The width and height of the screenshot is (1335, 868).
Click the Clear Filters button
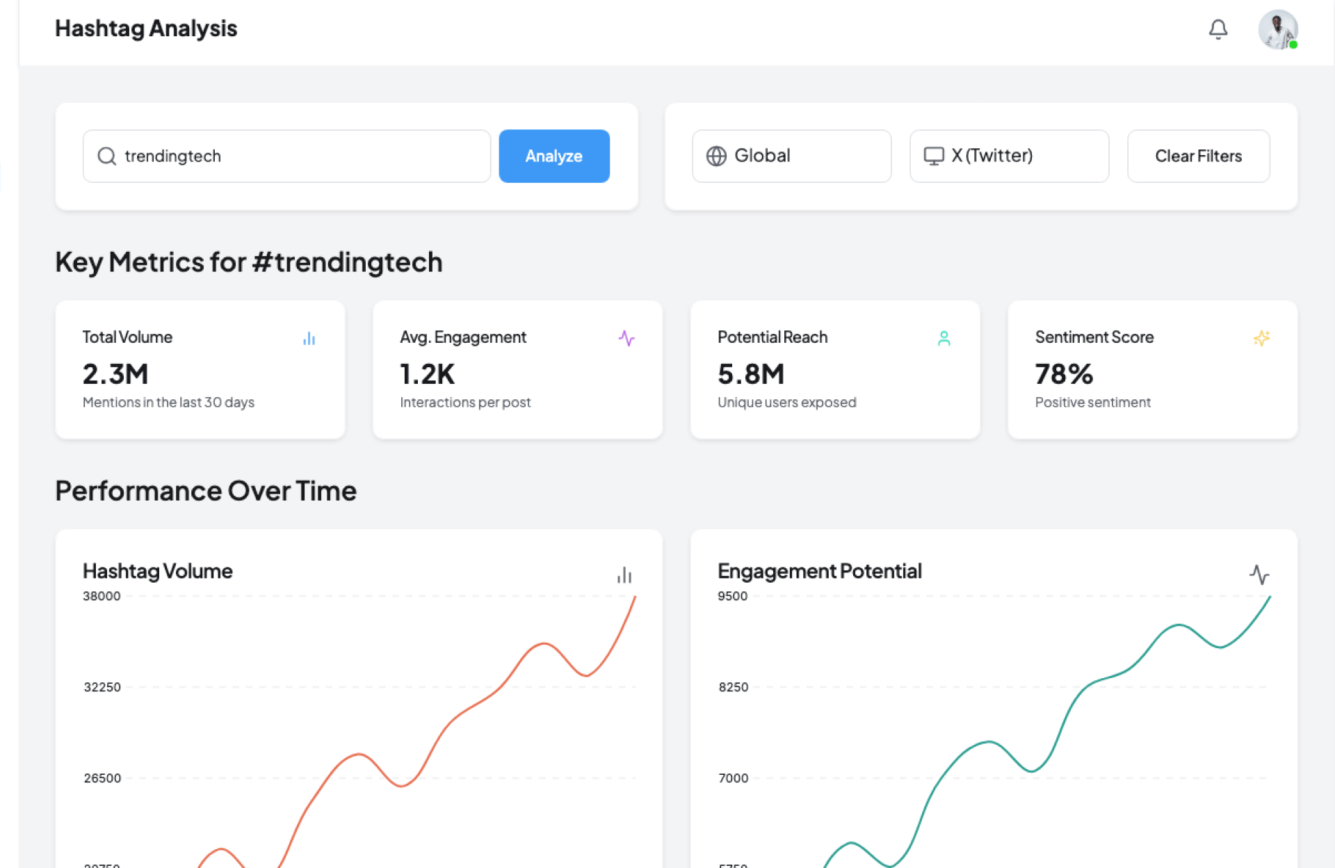pyautogui.click(x=1198, y=156)
